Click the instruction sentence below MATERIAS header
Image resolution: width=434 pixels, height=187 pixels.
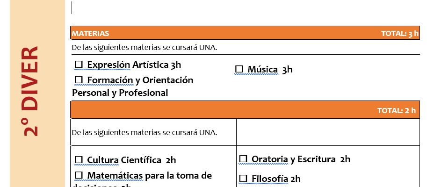click(145, 48)
